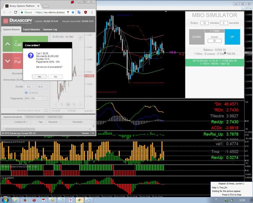The height and width of the screenshot is (203, 253).
Task: Close the Binary Options Platform tab
Action: pyautogui.click(x=38, y=6)
